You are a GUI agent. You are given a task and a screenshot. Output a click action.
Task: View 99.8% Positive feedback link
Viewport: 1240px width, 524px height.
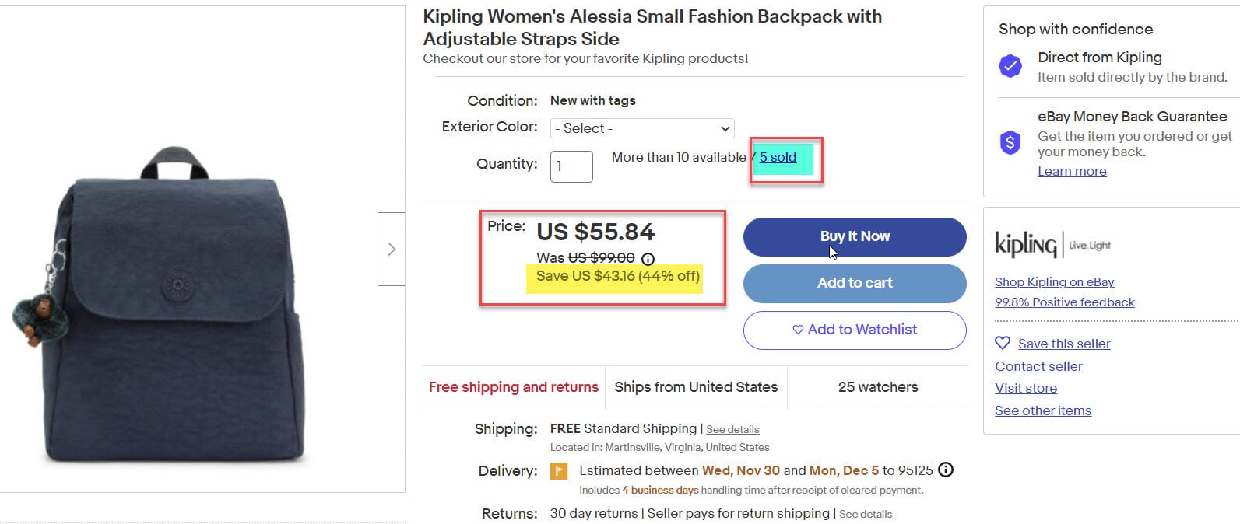pos(1064,302)
